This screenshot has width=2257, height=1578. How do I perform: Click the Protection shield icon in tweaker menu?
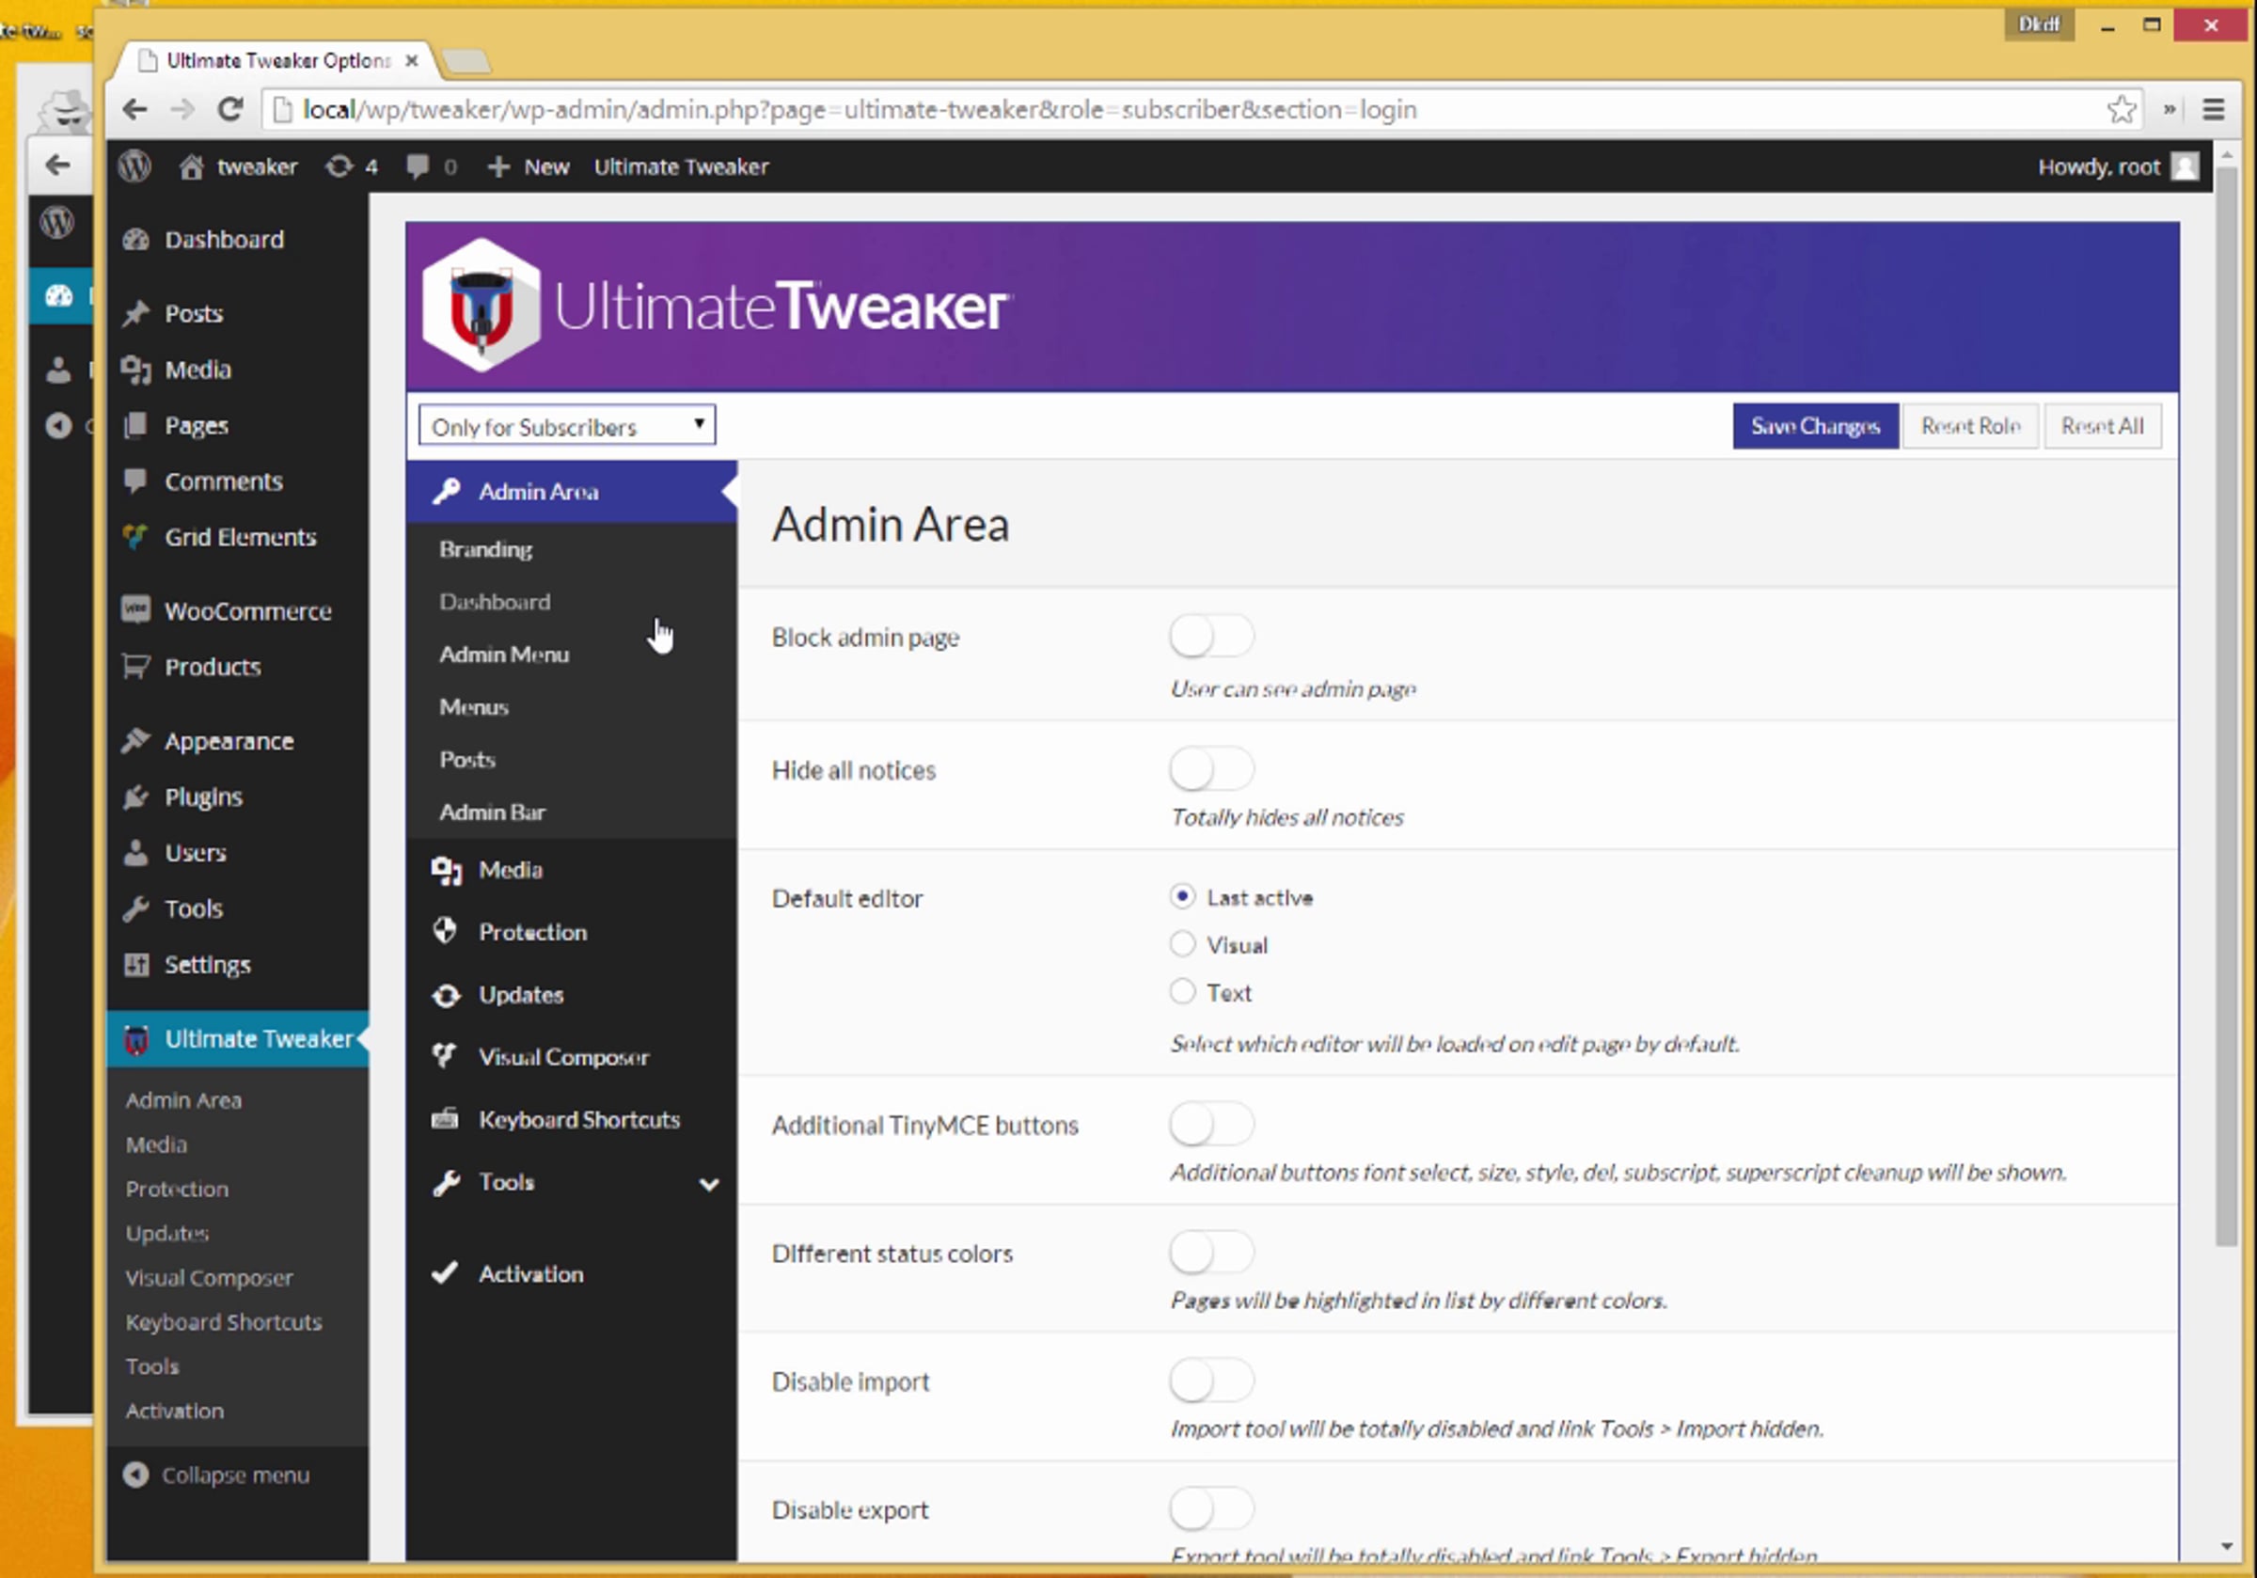446,931
